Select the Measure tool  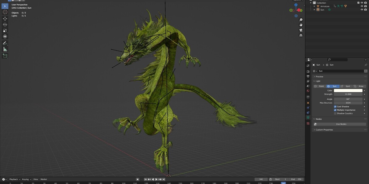[x=5, y=49]
